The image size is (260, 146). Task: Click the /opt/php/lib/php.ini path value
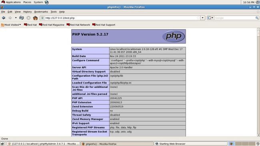point(120,83)
